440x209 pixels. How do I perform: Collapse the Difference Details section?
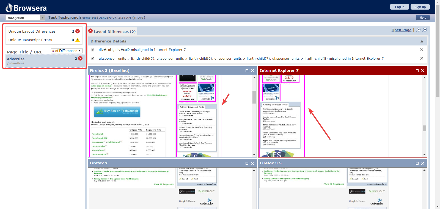[422, 41]
